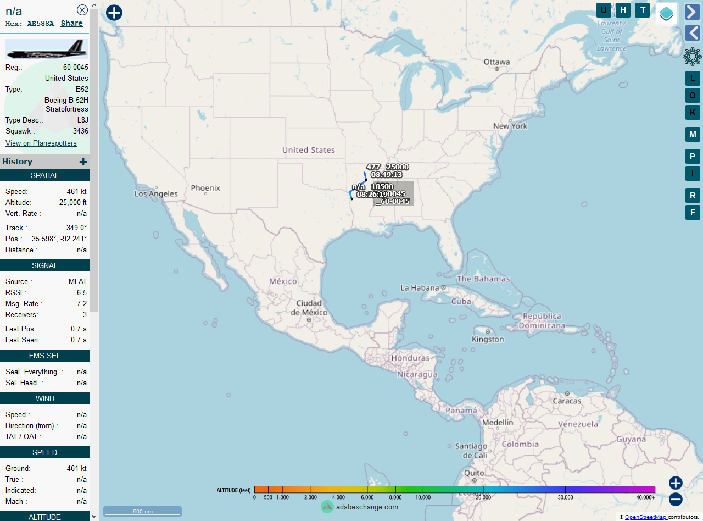
Task: Click the SPATIAL section header
Action: pos(44,175)
